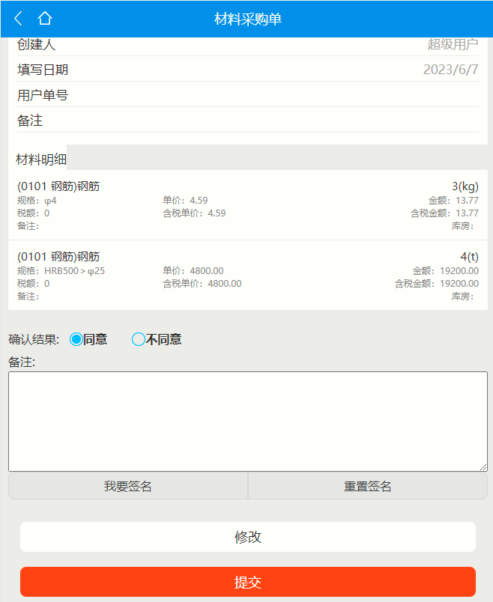The width and height of the screenshot is (493, 602).
Task: Choose the 不同意 radio option
Action: point(138,339)
